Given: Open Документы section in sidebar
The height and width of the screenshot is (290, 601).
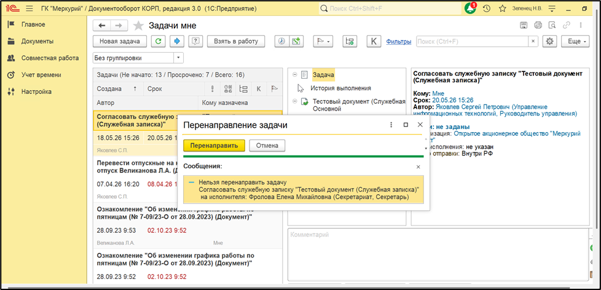Looking at the screenshot, I should point(37,41).
